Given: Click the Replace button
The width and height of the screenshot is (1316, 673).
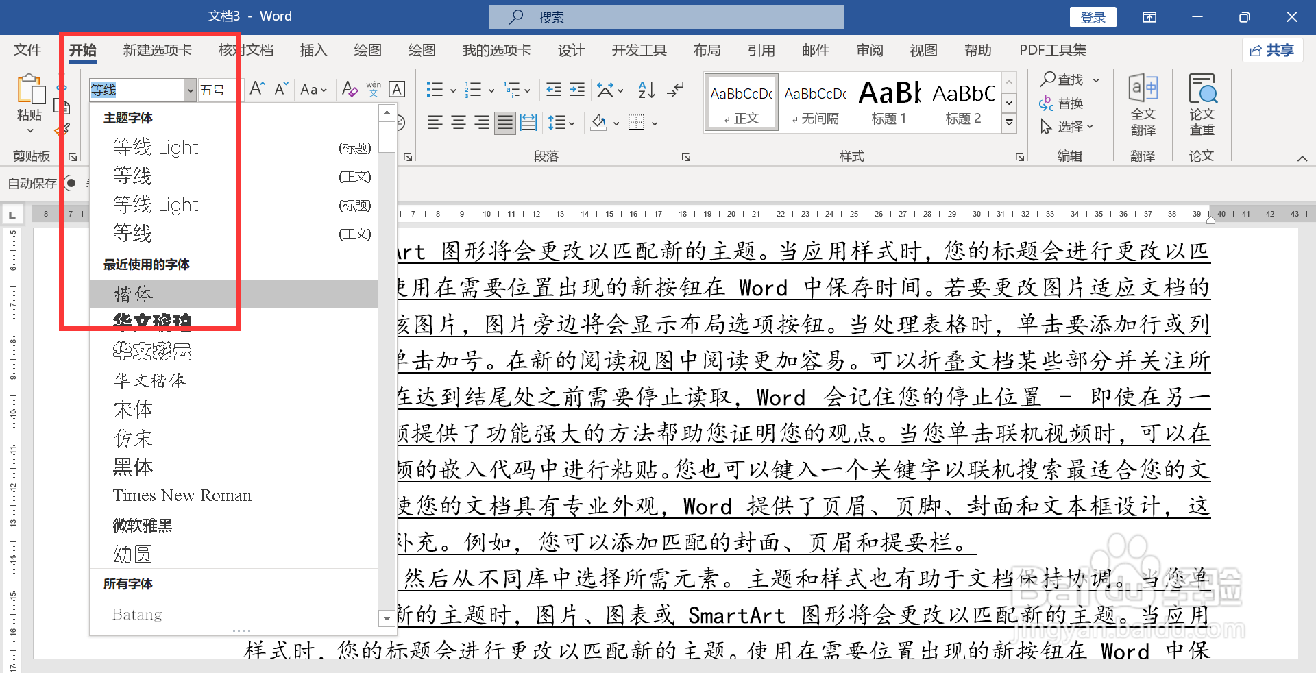Looking at the screenshot, I should click(x=1062, y=103).
